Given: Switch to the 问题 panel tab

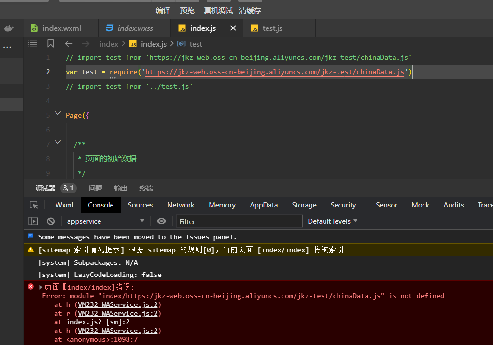Looking at the screenshot, I should (x=95, y=188).
